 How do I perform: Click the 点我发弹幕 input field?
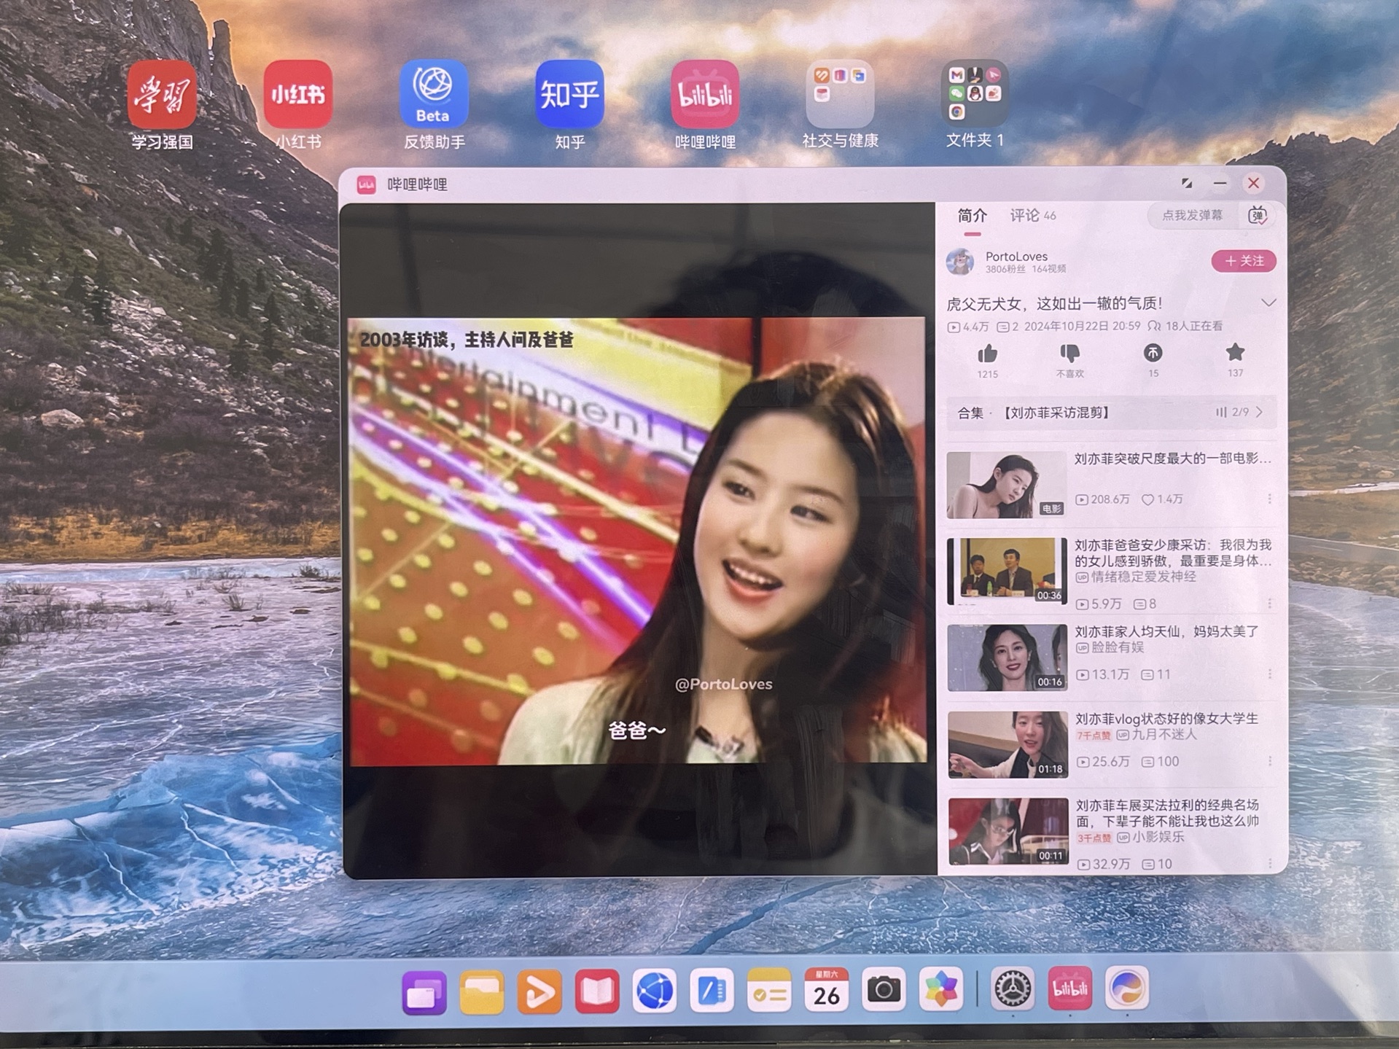click(x=1192, y=215)
